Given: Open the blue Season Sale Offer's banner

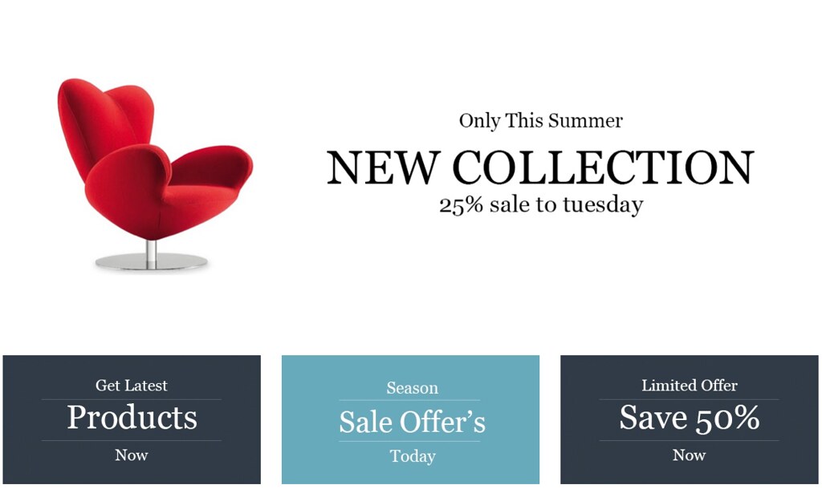Looking at the screenshot, I should (x=410, y=419).
